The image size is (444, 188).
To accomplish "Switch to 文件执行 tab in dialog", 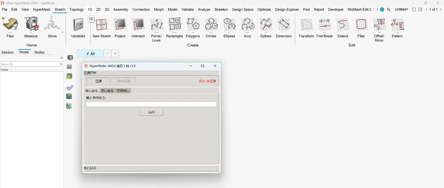I will pyautogui.click(x=123, y=91).
